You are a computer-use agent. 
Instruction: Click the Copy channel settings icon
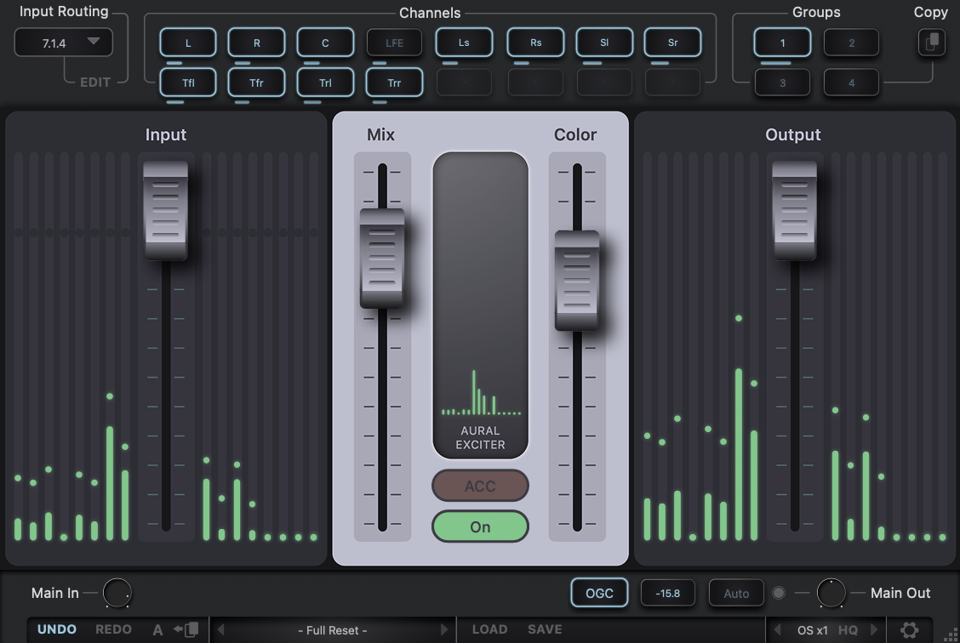(931, 43)
